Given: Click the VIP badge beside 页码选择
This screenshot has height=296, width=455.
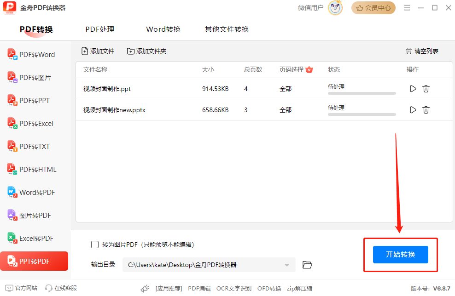Looking at the screenshot, I should (309, 69).
